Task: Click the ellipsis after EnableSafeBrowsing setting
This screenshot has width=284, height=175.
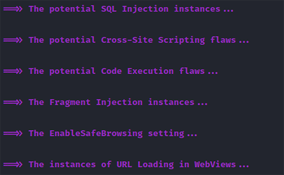Action: [x=192, y=135]
